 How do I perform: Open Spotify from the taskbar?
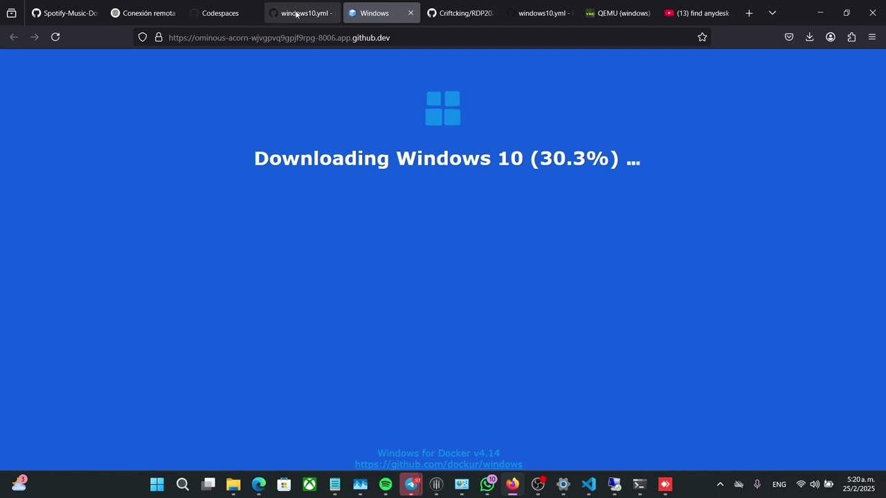(x=386, y=484)
